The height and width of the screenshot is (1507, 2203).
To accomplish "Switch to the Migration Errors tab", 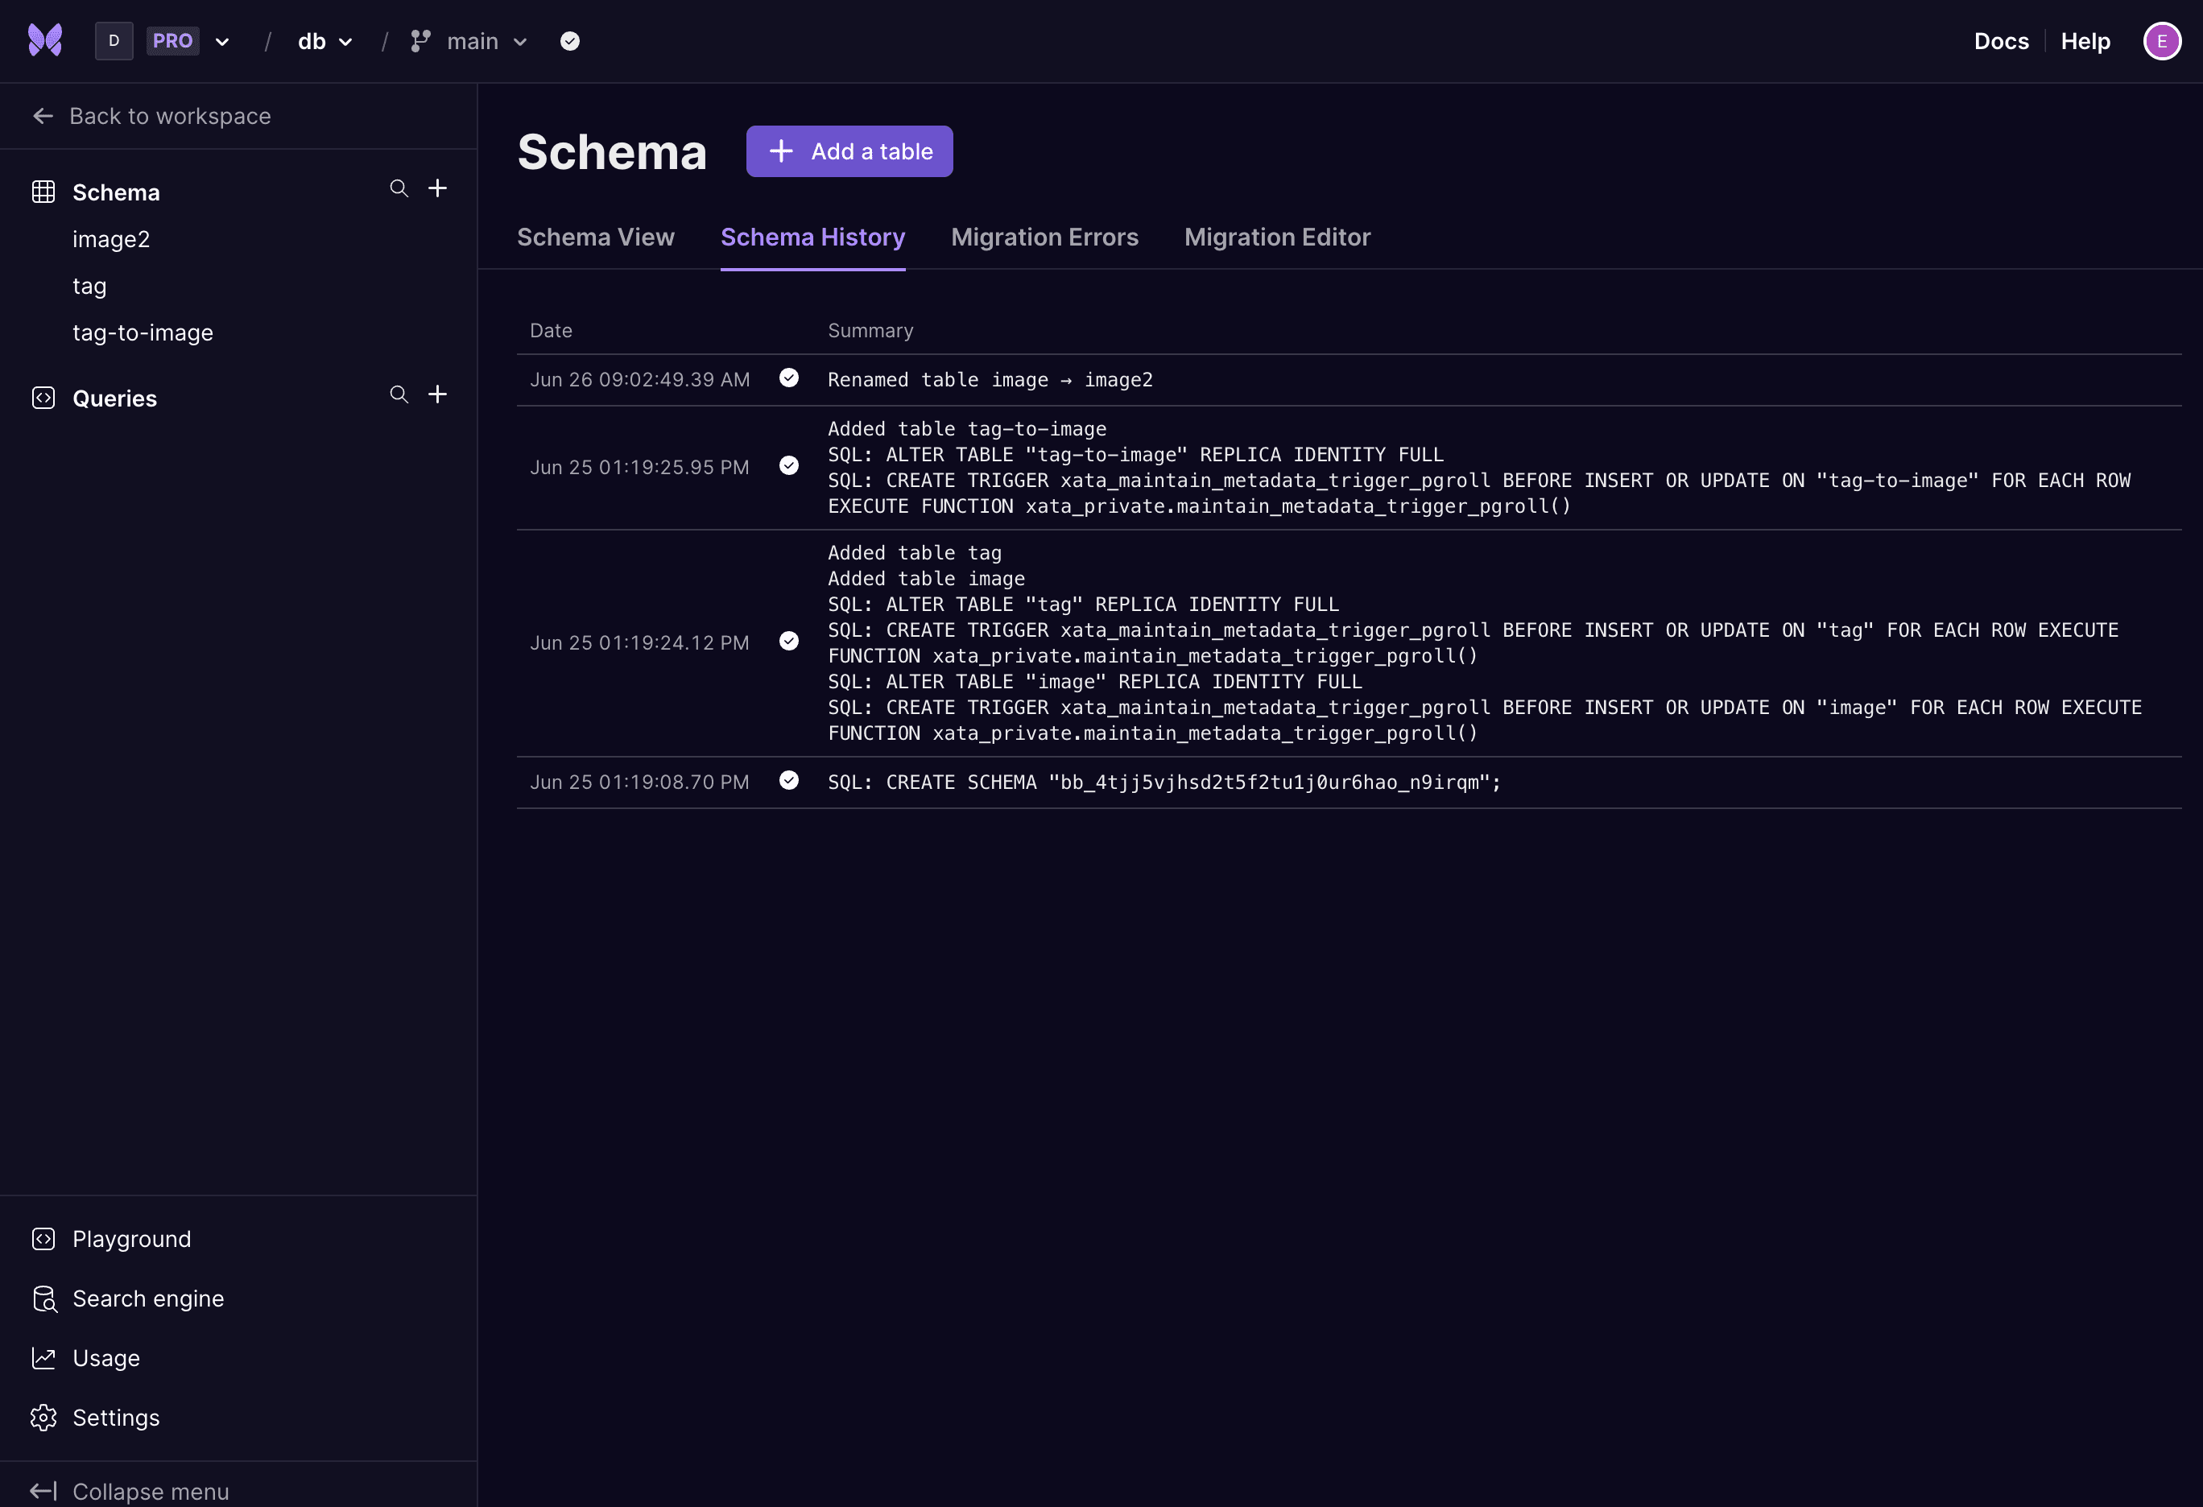I will 1044,237.
